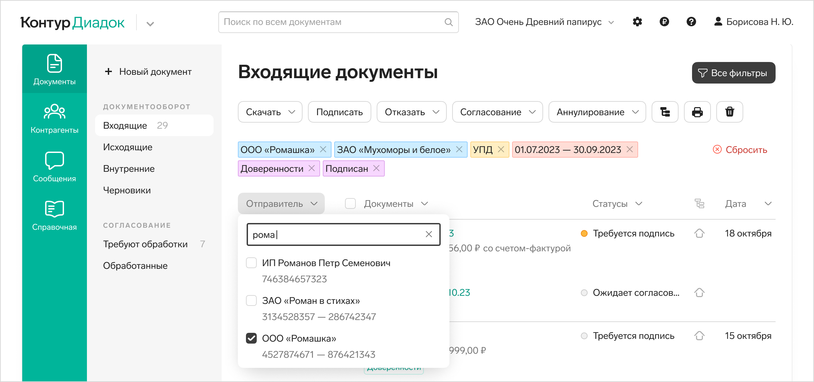Open Требуют обработки list

[154, 244]
